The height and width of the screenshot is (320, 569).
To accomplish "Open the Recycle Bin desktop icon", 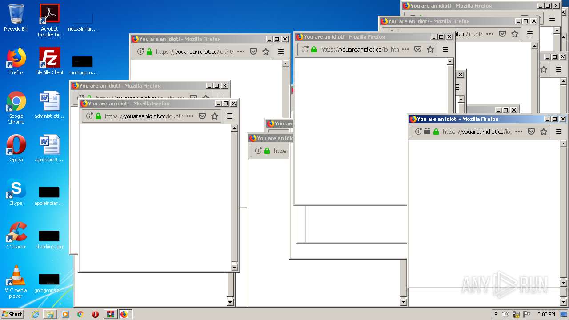I will point(16,18).
